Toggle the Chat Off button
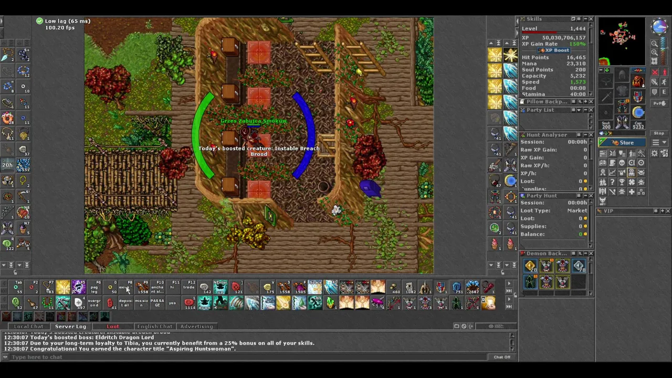Screen dimensions: 672x378 click(502, 357)
